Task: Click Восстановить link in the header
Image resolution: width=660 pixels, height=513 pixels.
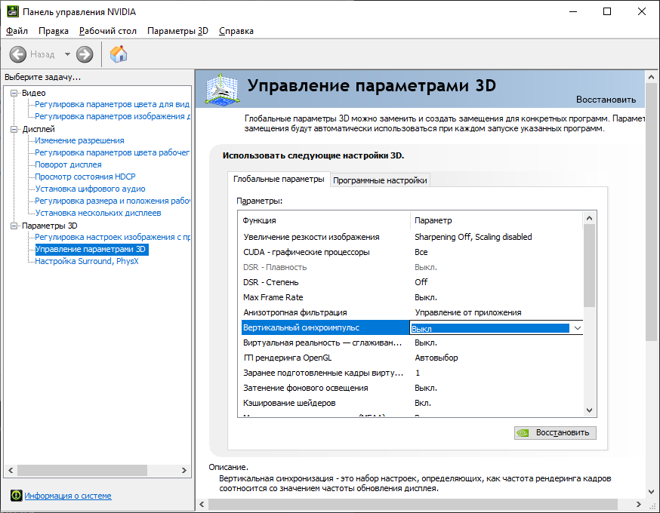Action: click(x=606, y=100)
